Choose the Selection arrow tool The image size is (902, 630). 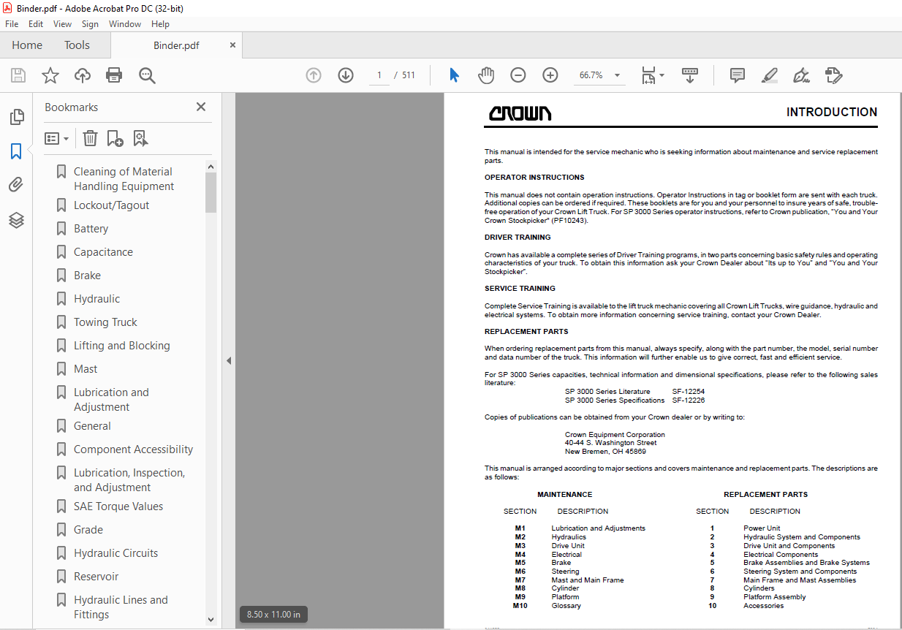(454, 75)
